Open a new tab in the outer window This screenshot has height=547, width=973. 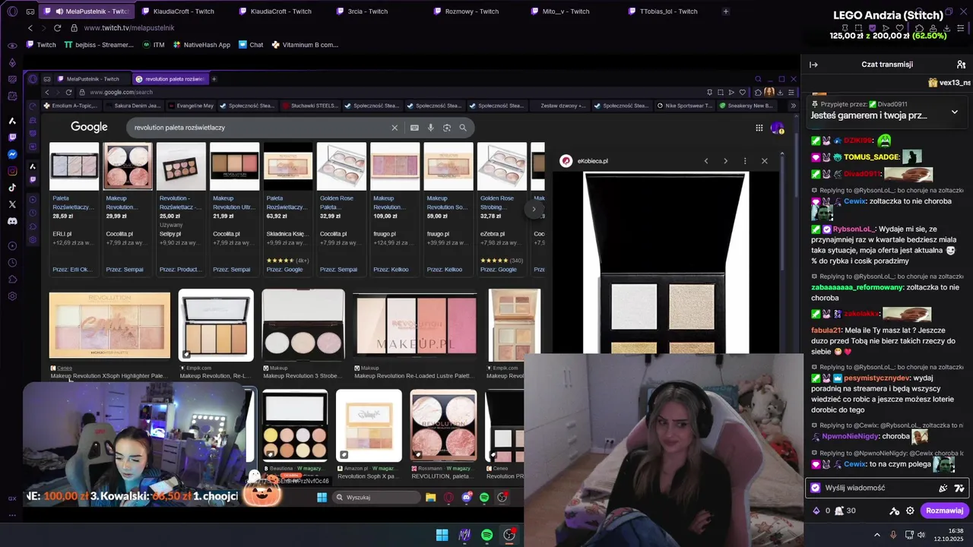click(725, 11)
